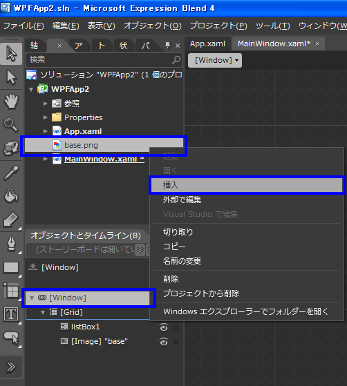
Task: Select the Gradient tool
Action: [11, 220]
